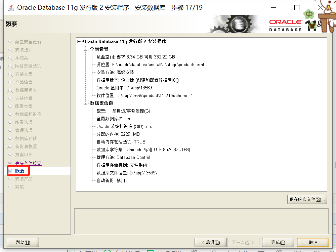
Task: Select row 安装方法: 高级安装
Action: point(115,73)
